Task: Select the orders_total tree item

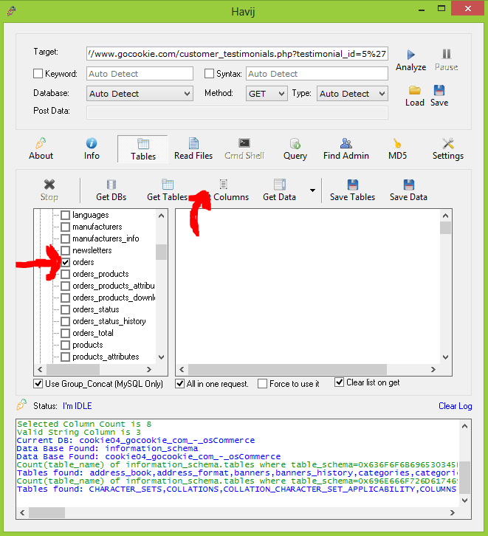Action: (x=92, y=333)
